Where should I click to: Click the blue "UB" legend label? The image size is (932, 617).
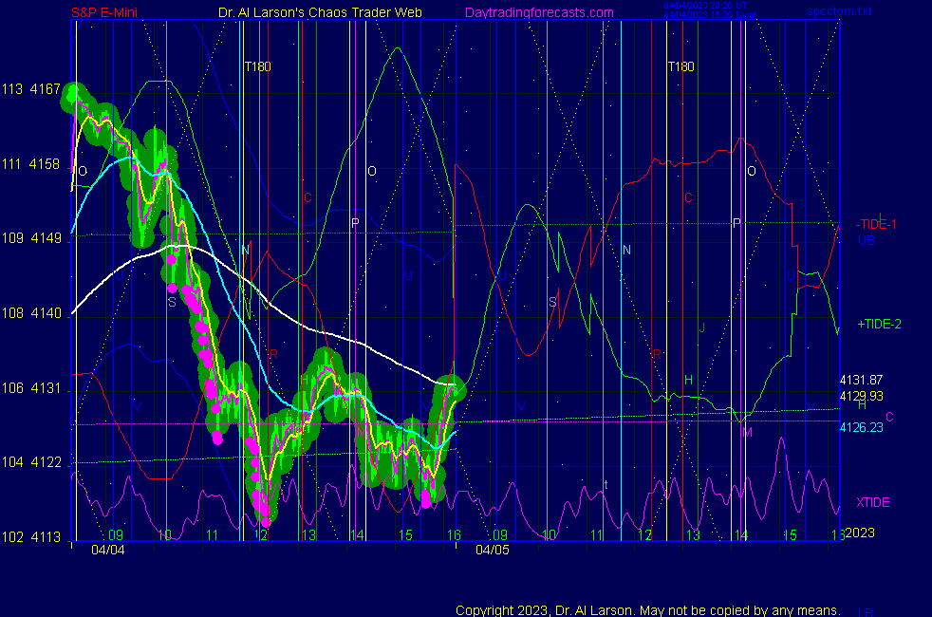coord(867,240)
